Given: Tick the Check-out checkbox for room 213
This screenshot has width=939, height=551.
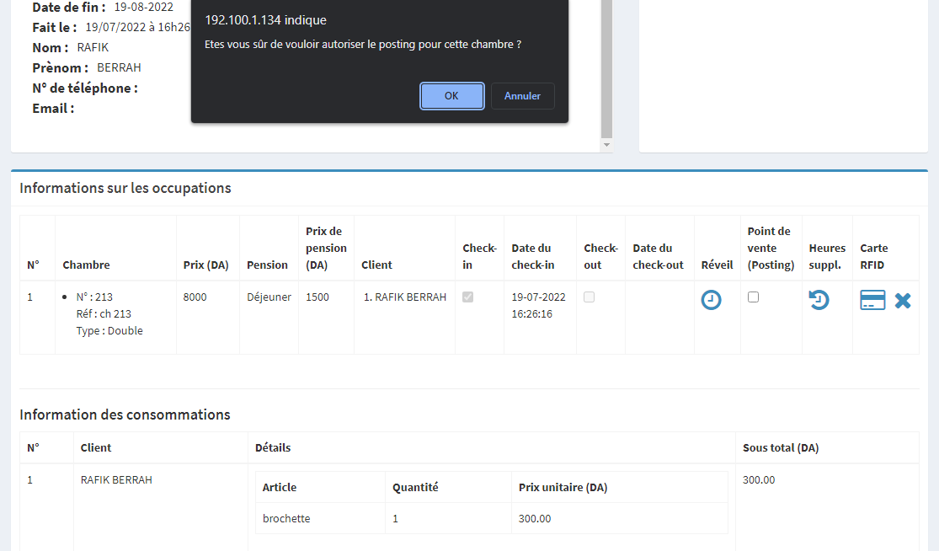Looking at the screenshot, I should (590, 297).
